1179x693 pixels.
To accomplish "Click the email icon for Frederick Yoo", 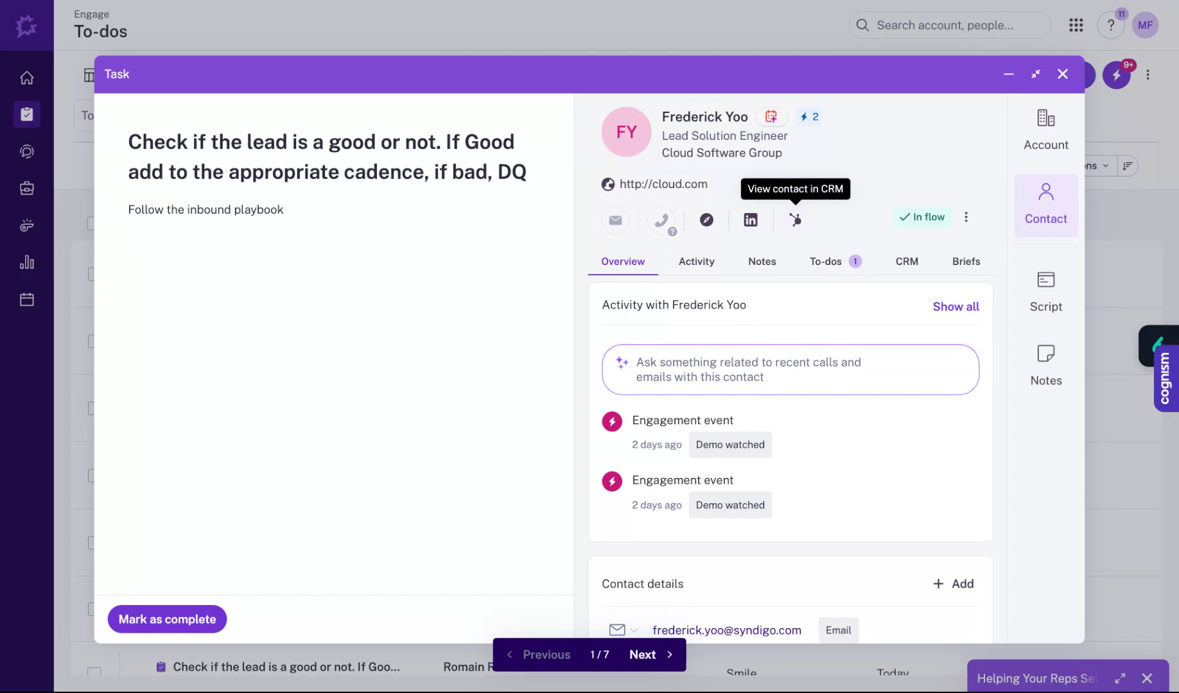I will [x=615, y=220].
